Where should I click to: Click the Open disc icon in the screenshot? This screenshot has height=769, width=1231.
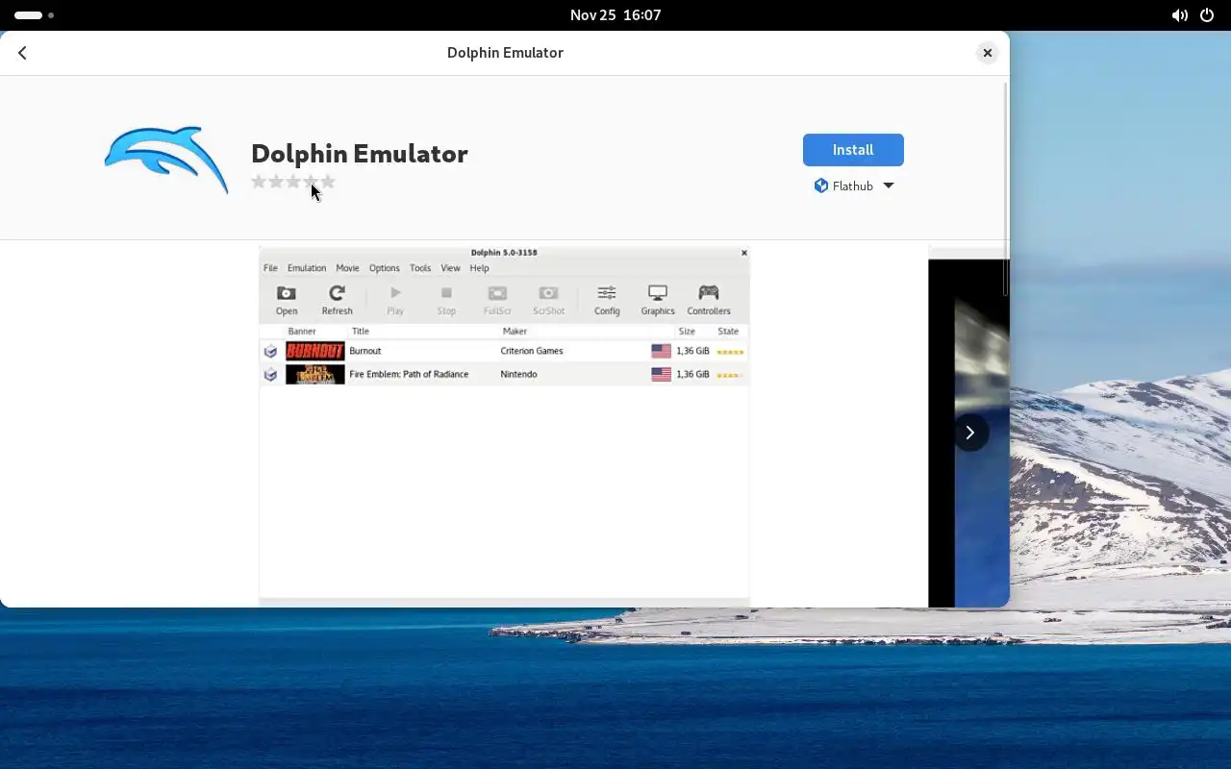pyautogui.click(x=287, y=293)
